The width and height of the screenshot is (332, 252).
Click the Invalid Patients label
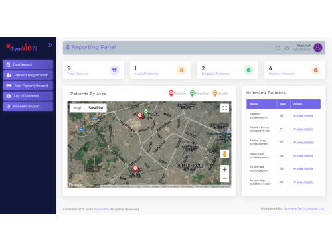coord(147,74)
